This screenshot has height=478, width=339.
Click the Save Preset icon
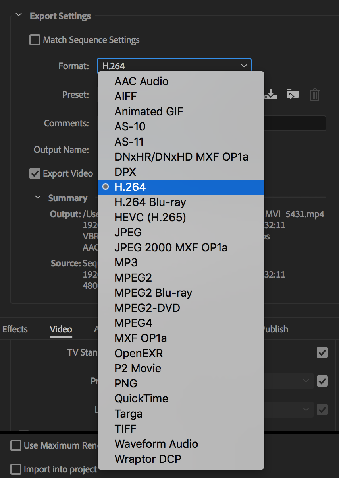coord(271,95)
